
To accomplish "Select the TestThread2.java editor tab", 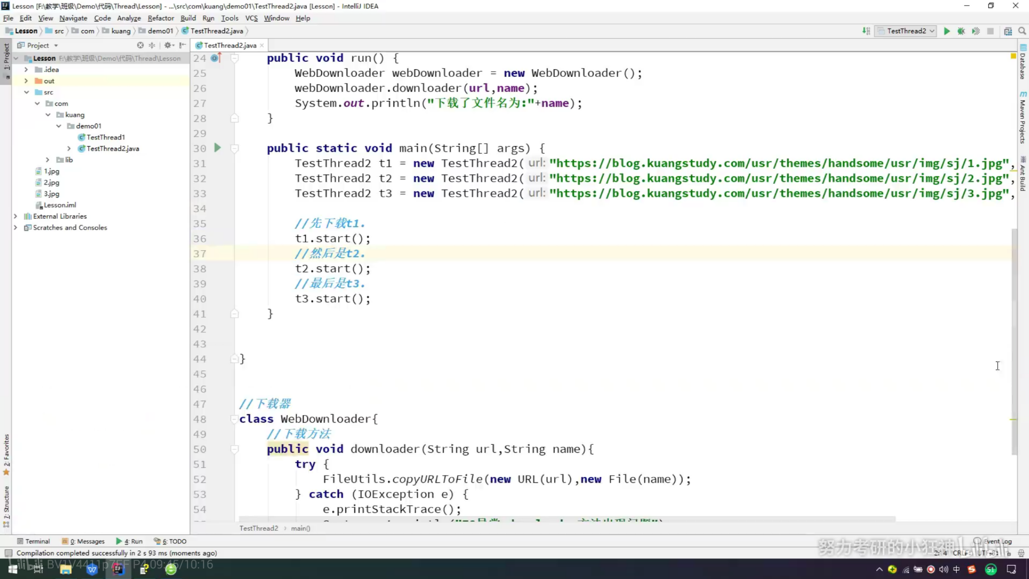I will point(230,45).
